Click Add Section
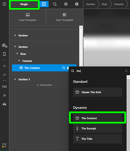130x151 pixels. [44, 85]
